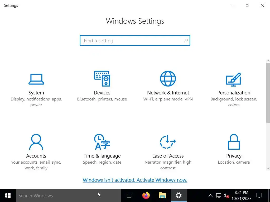Show hidden system tray icons
The image size is (270, 202).
(x=210, y=195)
